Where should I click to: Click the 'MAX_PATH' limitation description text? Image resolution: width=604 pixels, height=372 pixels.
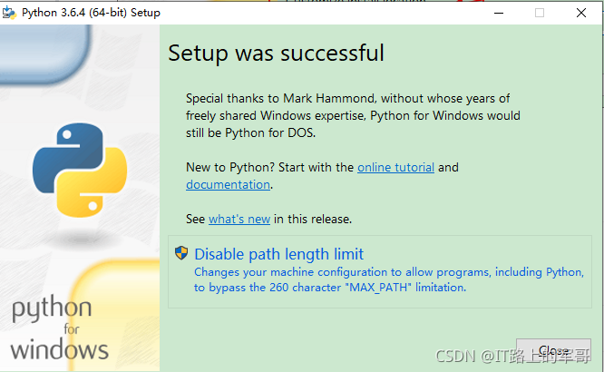[x=389, y=279]
